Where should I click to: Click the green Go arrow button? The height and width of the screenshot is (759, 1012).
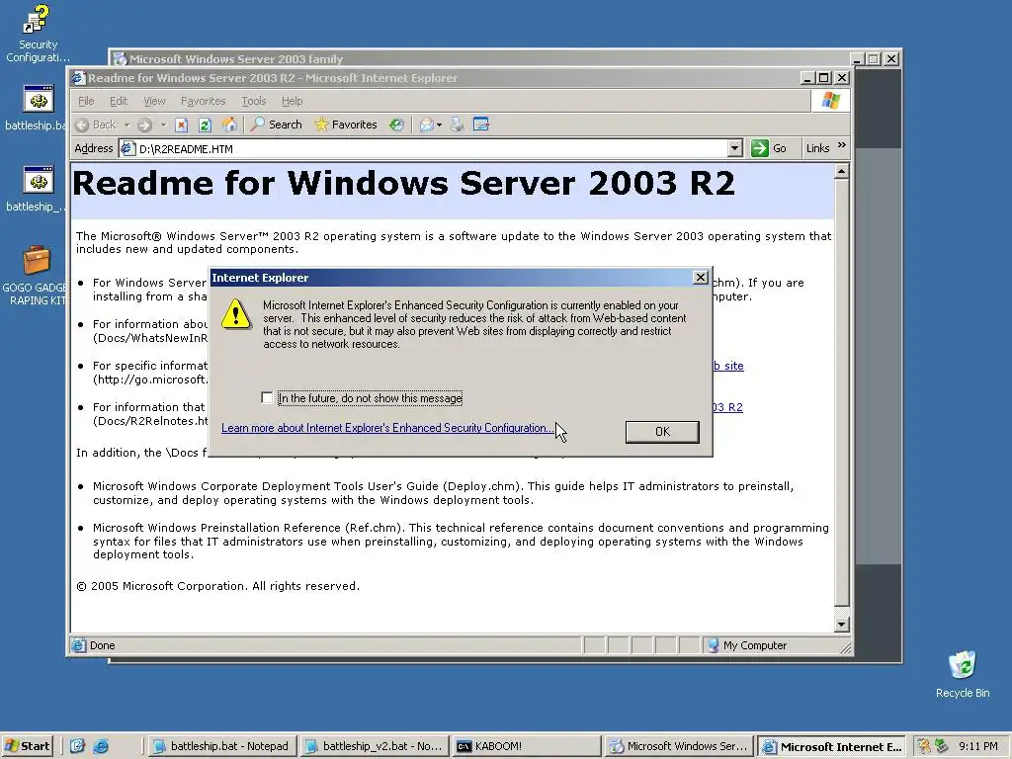[x=760, y=148]
